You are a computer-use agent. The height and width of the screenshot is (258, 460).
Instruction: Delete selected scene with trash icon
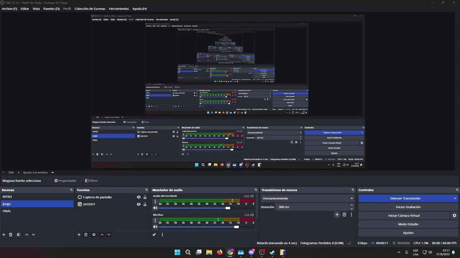(11, 235)
